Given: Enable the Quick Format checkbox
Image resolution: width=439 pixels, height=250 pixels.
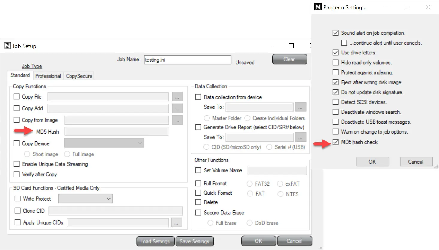Looking at the screenshot, I should tap(198, 193).
